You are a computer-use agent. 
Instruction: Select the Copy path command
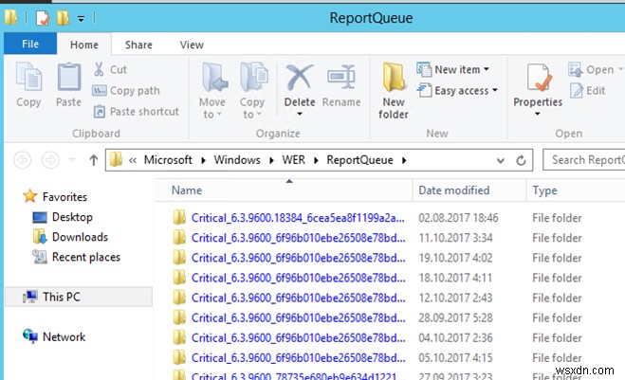(126, 90)
